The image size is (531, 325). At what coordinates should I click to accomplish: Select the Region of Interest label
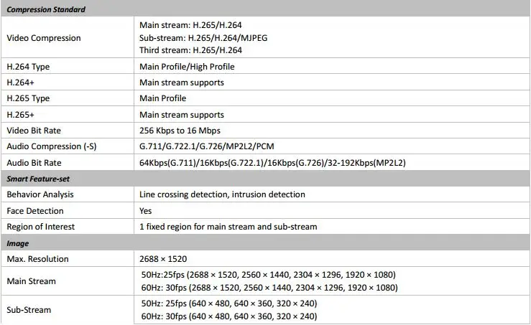click(41, 227)
